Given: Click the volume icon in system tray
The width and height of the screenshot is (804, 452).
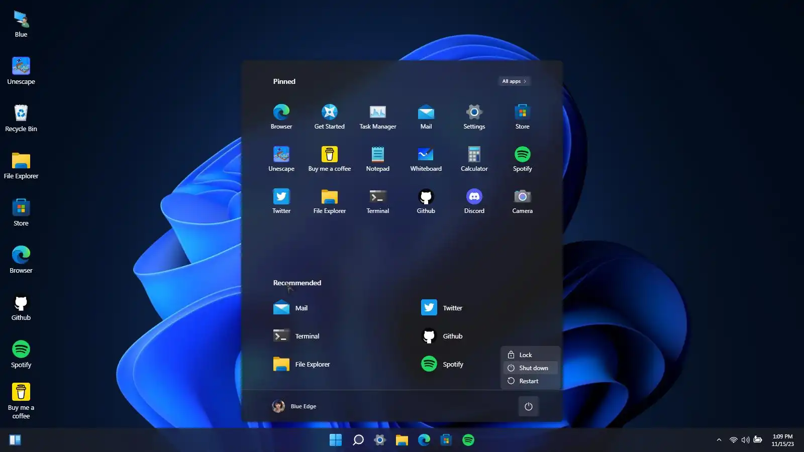Looking at the screenshot, I should 746,440.
